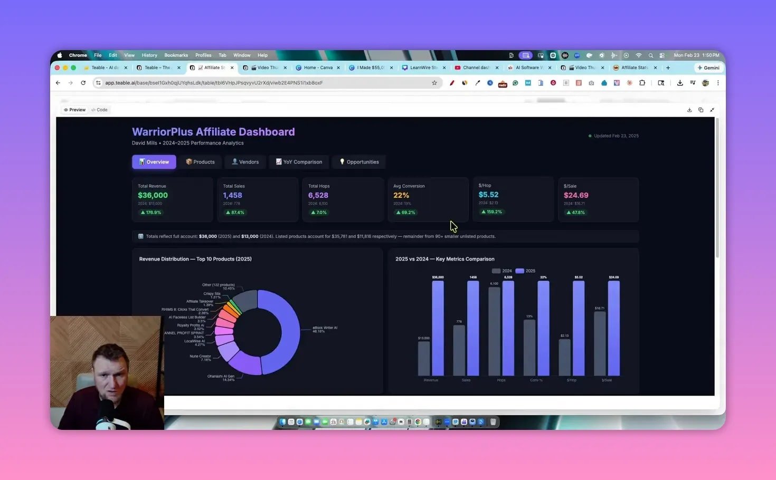The height and width of the screenshot is (480, 776).
Task: Switch to the Products tab
Action: (201, 162)
